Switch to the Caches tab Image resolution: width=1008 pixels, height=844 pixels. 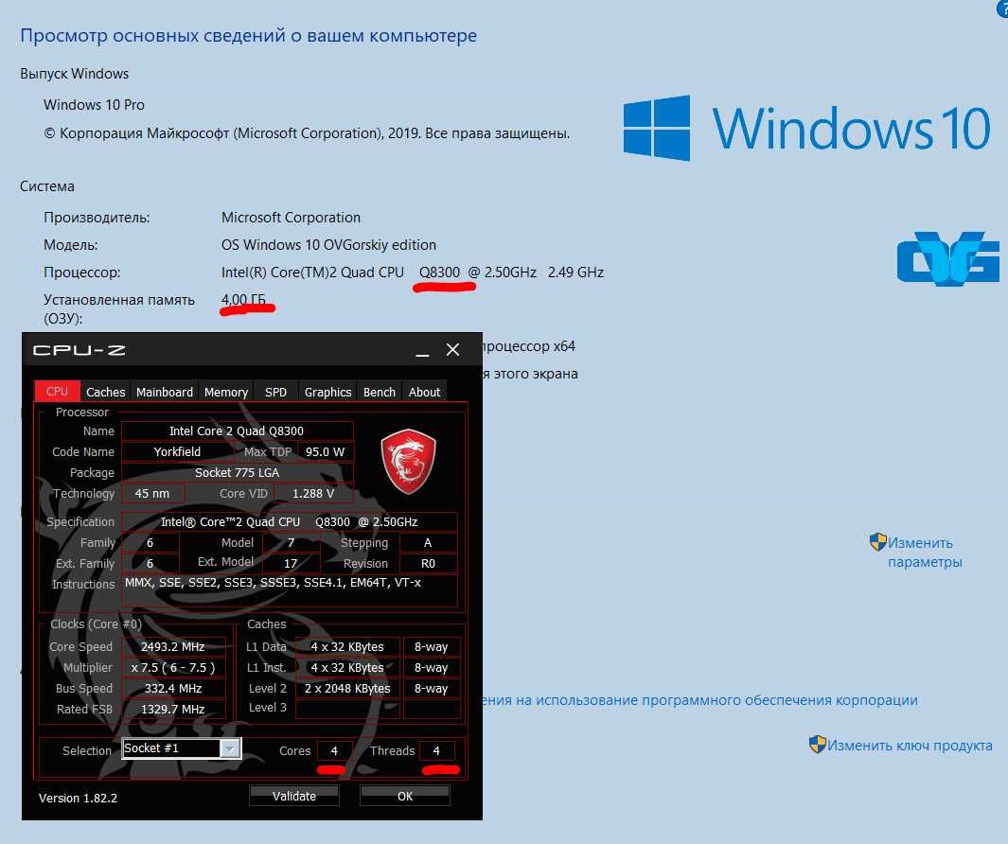pos(105,392)
